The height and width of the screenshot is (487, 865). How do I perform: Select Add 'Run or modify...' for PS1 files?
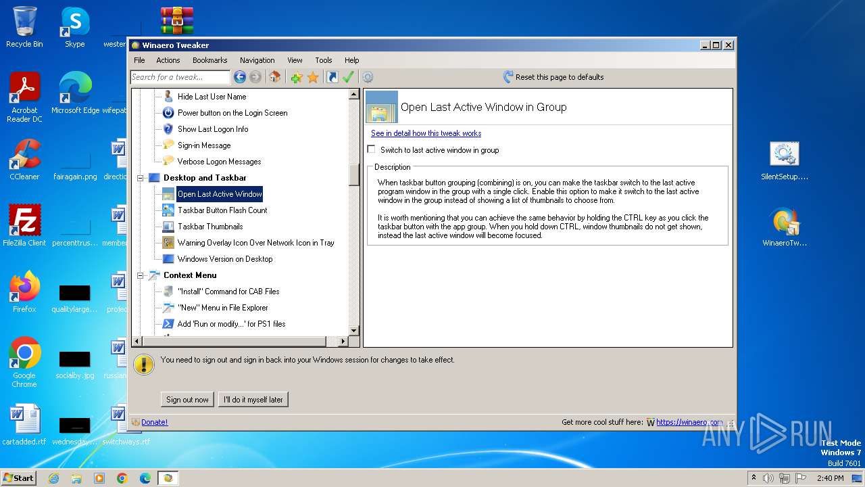(231, 324)
